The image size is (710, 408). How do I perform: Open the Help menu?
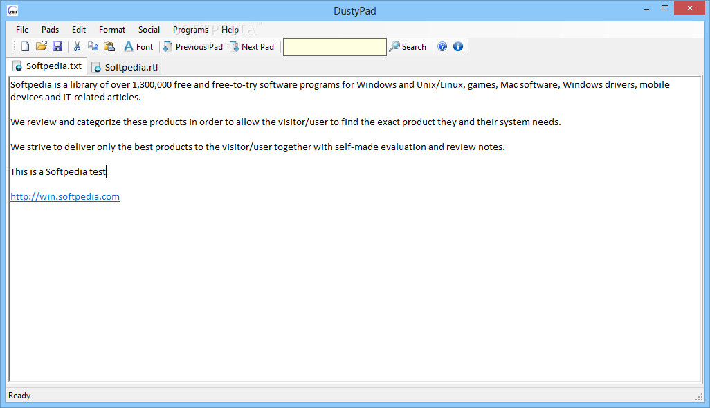(230, 30)
